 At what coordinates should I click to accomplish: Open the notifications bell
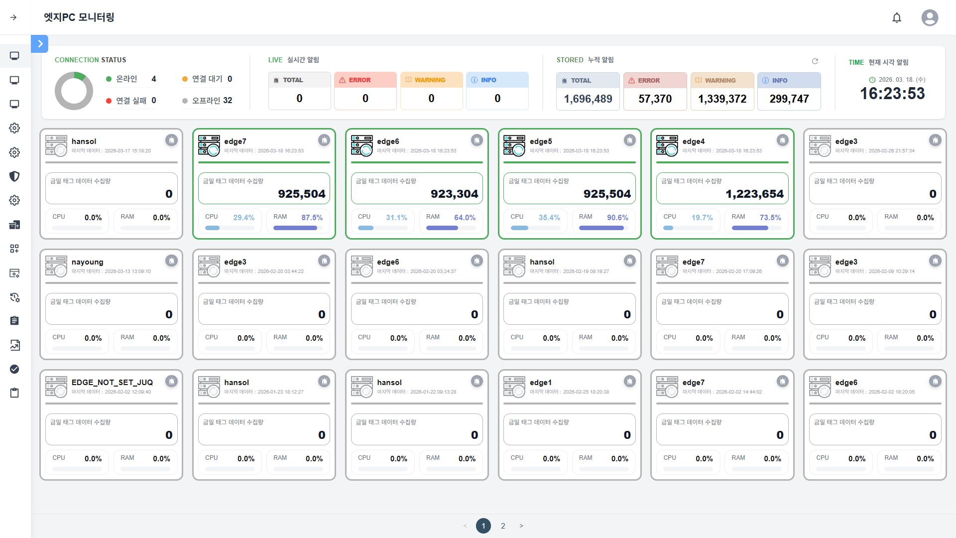click(897, 18)
